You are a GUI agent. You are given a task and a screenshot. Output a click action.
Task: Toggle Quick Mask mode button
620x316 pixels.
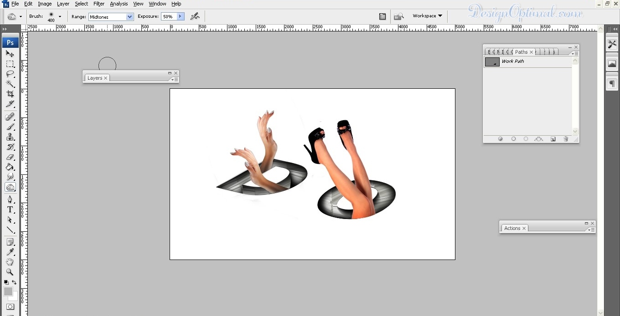click(10, 307)
